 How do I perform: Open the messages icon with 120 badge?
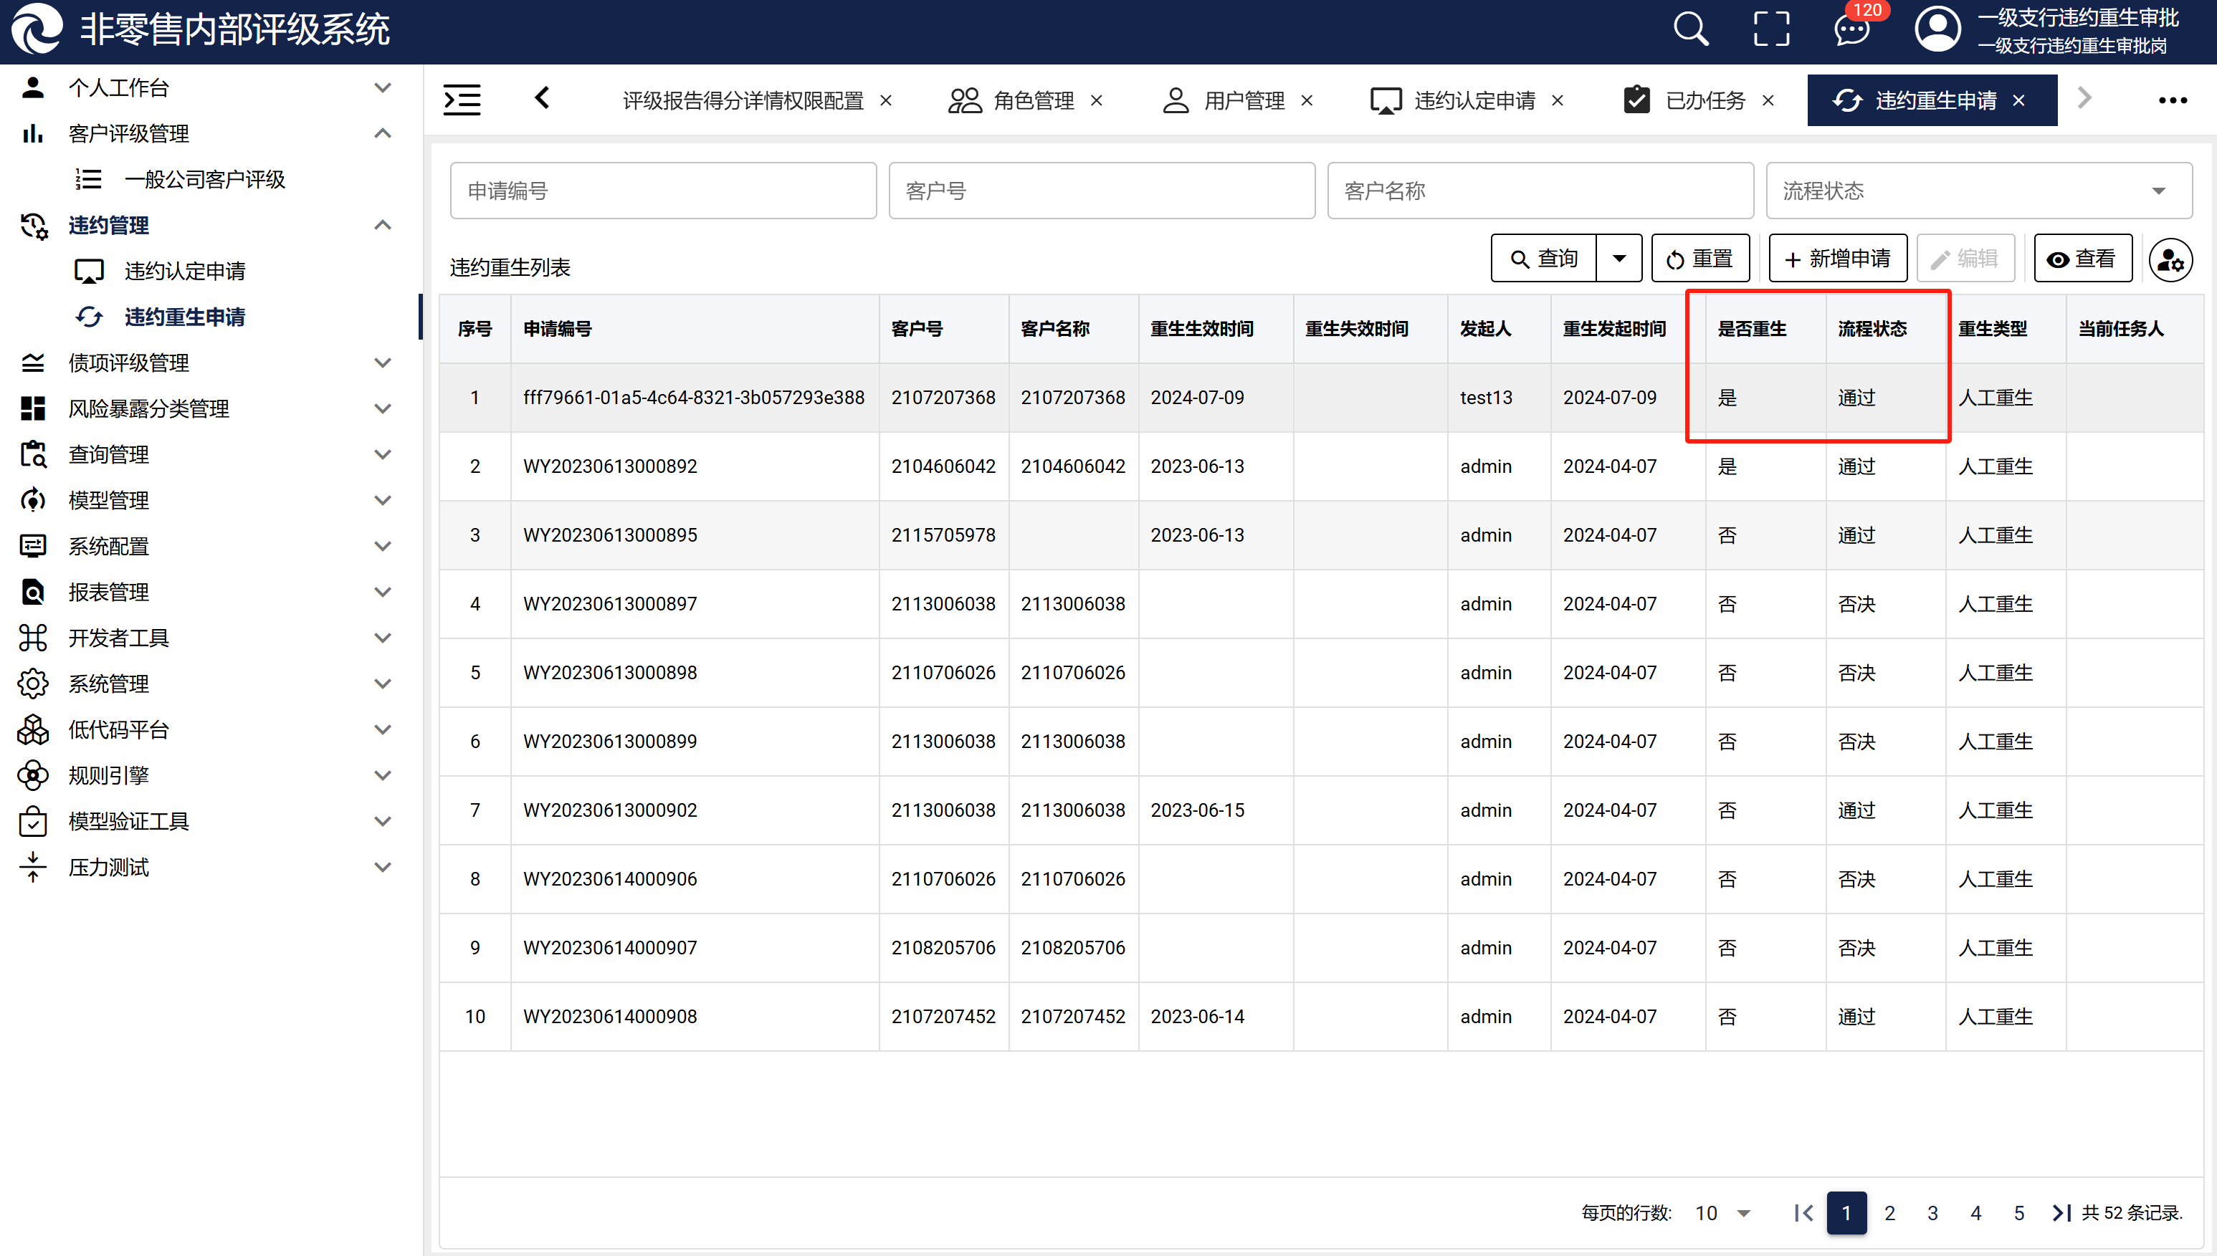pyautogui.click(x=1851, y=29)
